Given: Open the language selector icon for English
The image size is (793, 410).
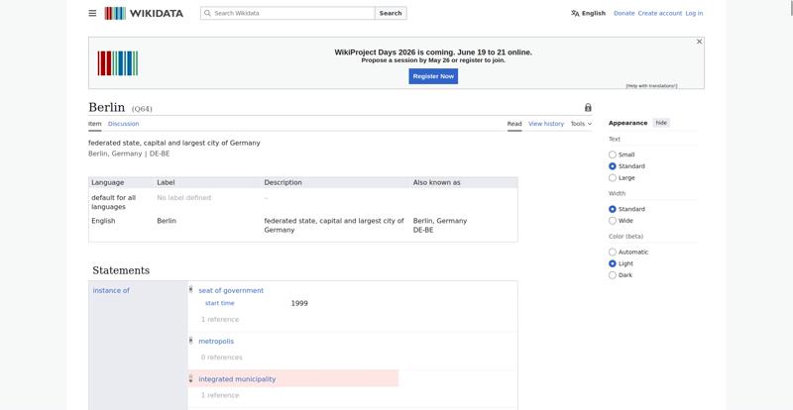Looking at the screenshot, I should coord(575,13).
